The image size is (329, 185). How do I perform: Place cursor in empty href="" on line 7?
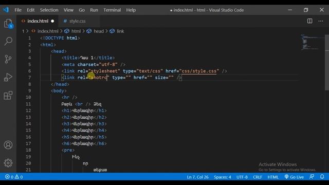(x=150, y=78)
